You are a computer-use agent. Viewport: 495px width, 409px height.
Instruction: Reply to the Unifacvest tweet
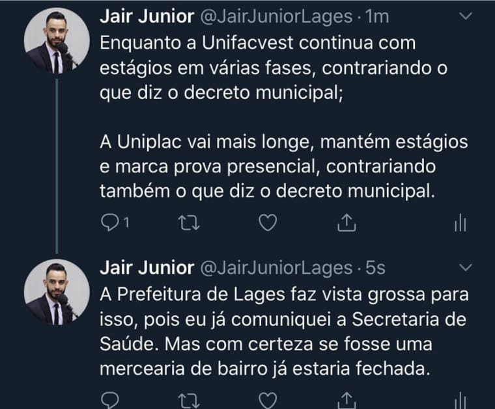coord(109,223)
